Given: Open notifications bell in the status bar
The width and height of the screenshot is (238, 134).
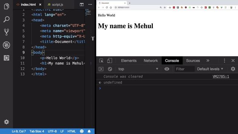Looking at the screenshot, I should [x=89, y=131].
